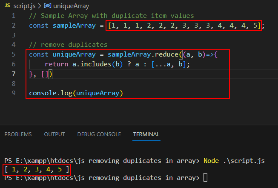This screenshot has height=188, width=278.
Task: Click 'Node' command in terminal
Action: (x=211, y=161)
